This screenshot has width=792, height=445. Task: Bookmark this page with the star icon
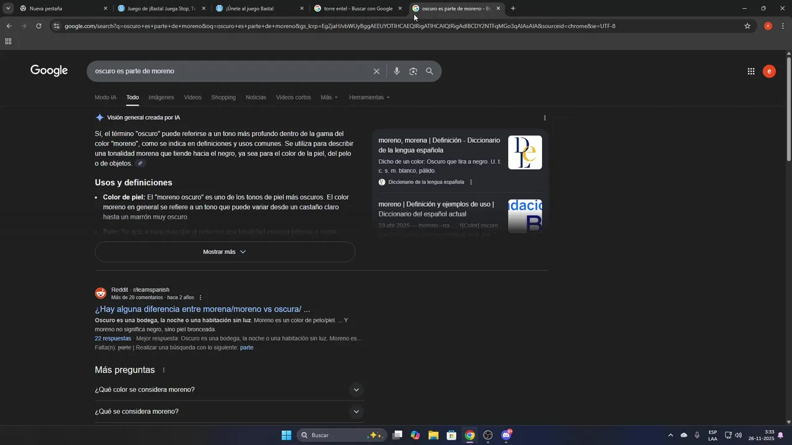tap(747, 26)
